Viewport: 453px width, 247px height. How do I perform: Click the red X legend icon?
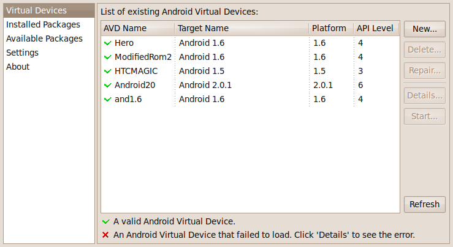(105, 235)
